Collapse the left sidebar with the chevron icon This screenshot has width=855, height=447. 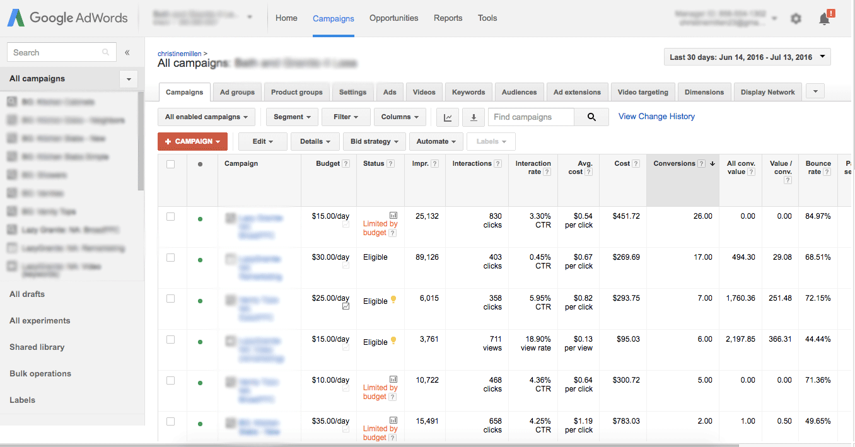[127, 52]
